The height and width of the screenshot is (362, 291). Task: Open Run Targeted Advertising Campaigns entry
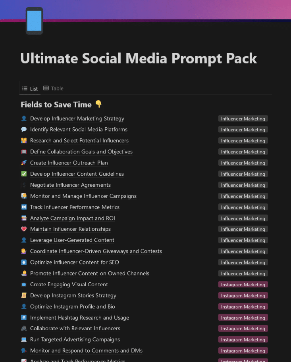(75, 340)
